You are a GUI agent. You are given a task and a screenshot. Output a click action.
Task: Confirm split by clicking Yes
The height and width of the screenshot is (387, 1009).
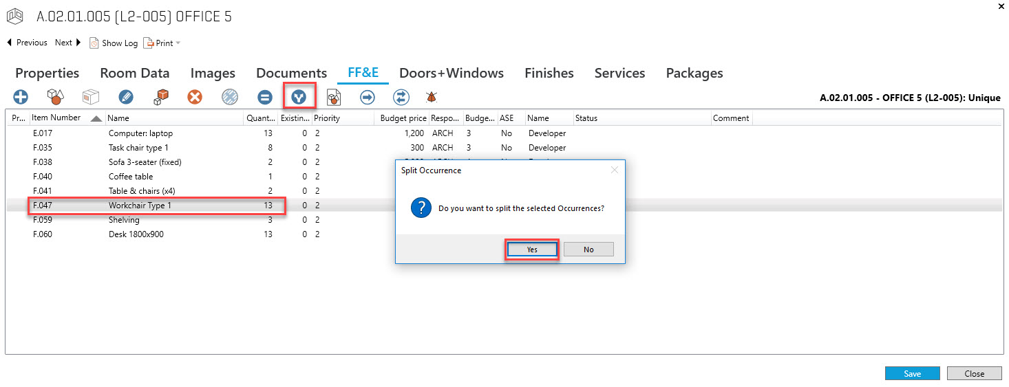pyautogui.click(x=532, y=250)
